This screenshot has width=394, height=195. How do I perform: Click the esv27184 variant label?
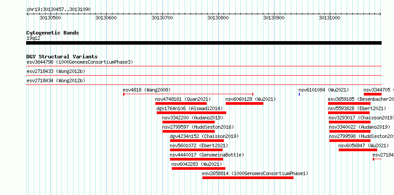(383, 155)
